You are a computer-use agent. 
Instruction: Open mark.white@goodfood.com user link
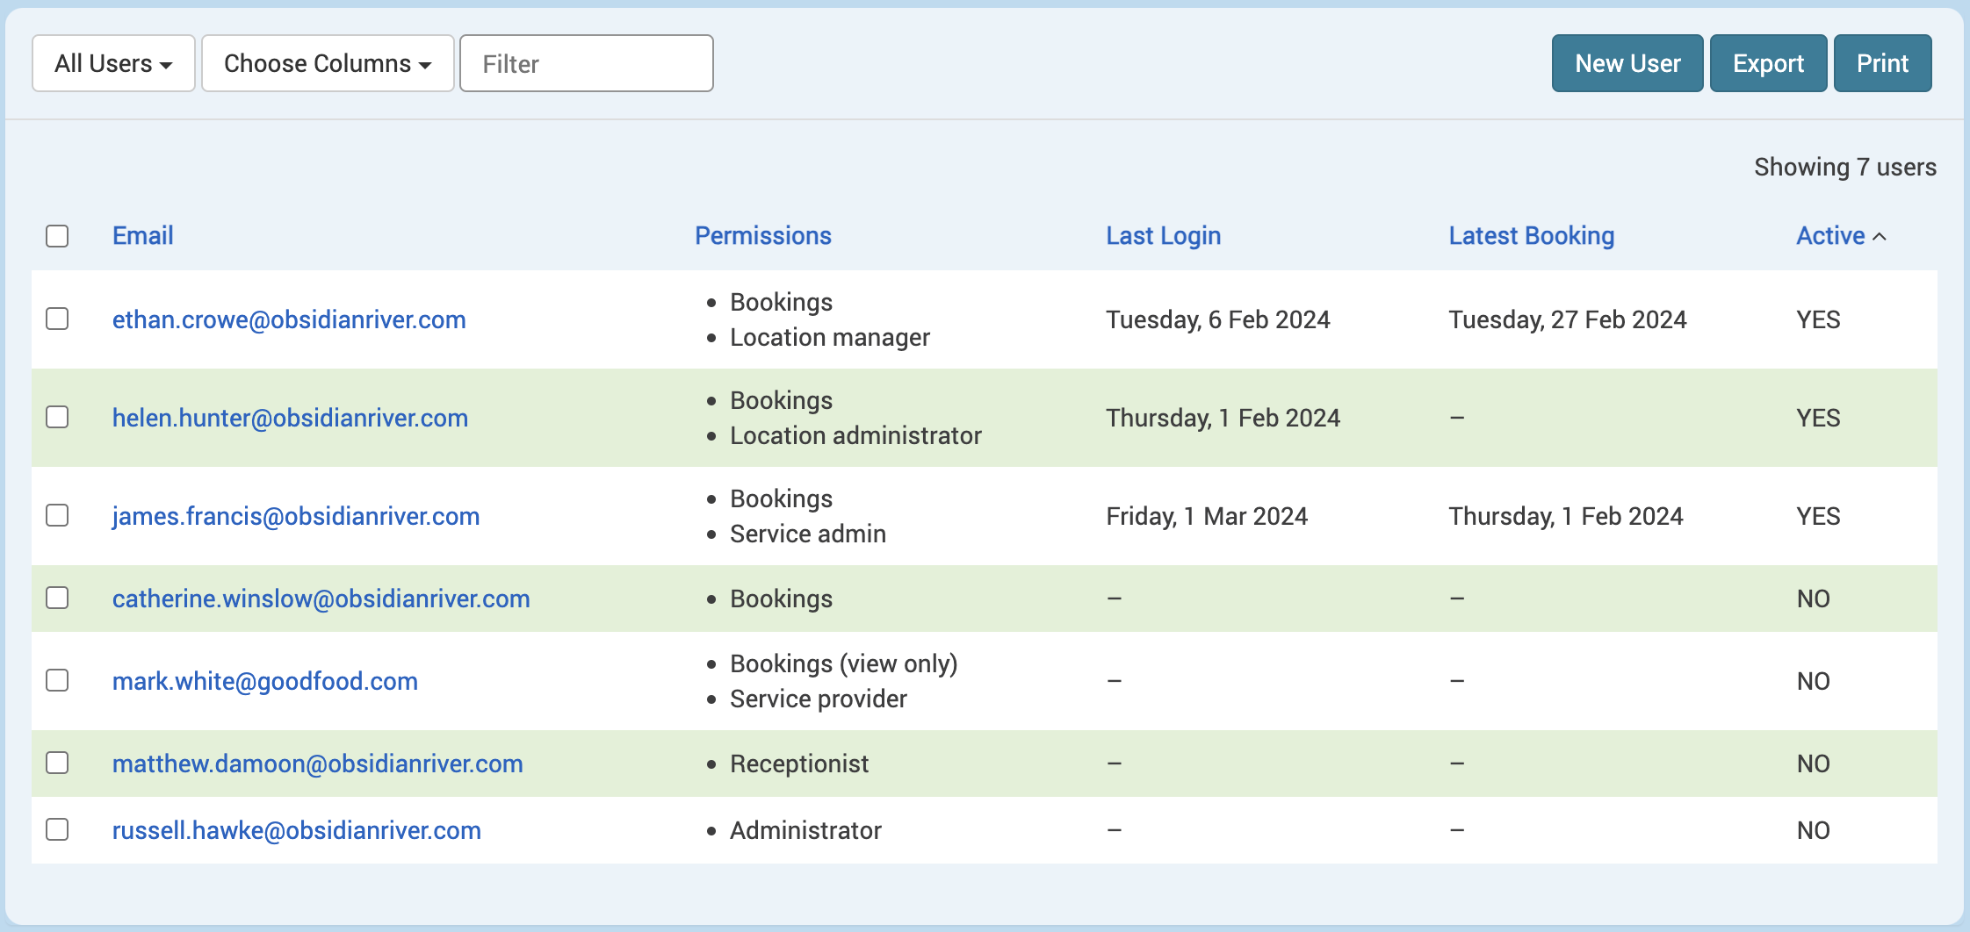[x=264, y=681]
